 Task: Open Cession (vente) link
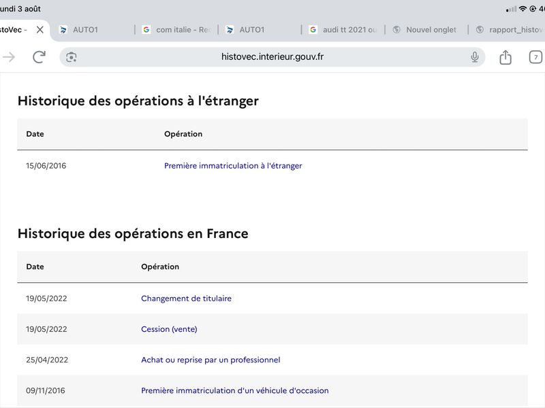click(169, 329)
